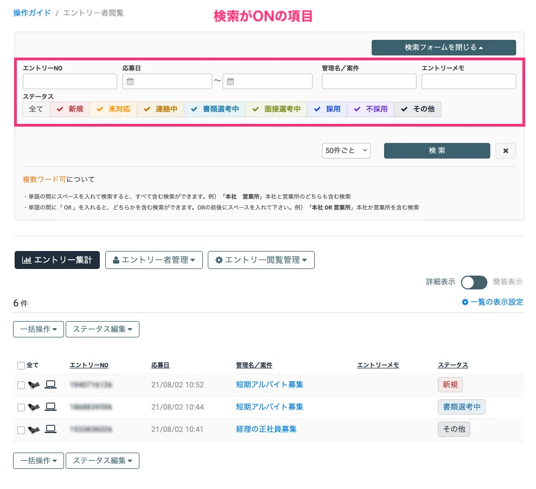The image size is (536, 489).
Task: Select the 全て status filter
Action: click(36, 109)
